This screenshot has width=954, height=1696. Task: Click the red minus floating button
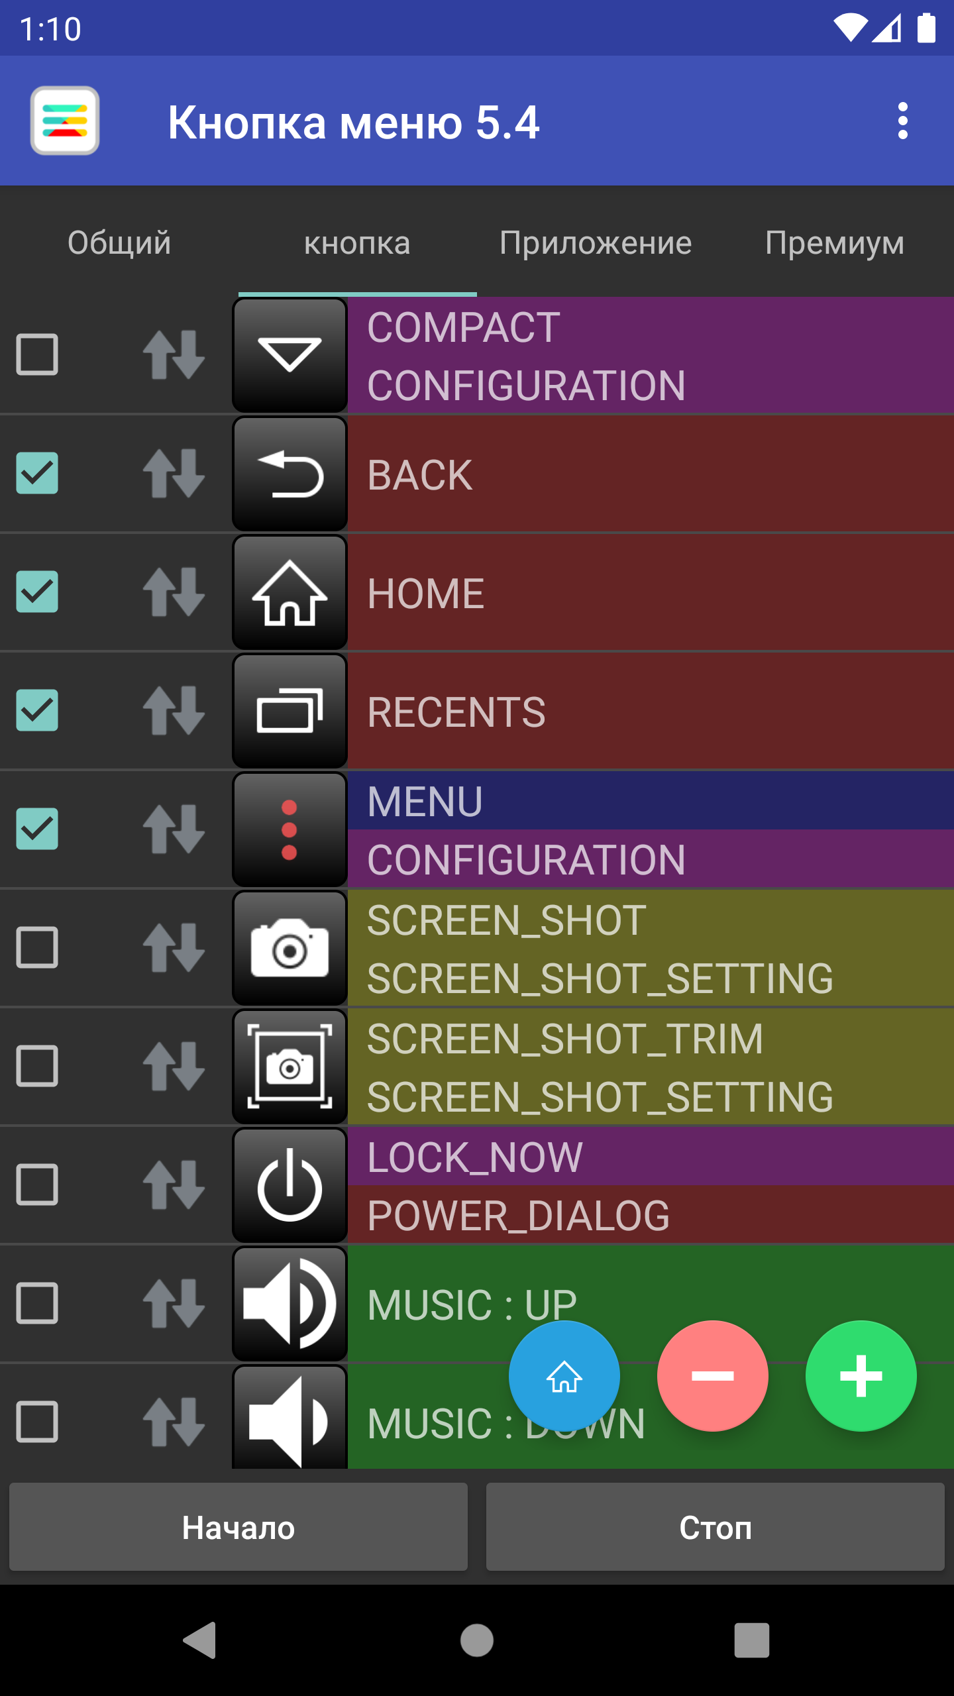[712, 1376]
